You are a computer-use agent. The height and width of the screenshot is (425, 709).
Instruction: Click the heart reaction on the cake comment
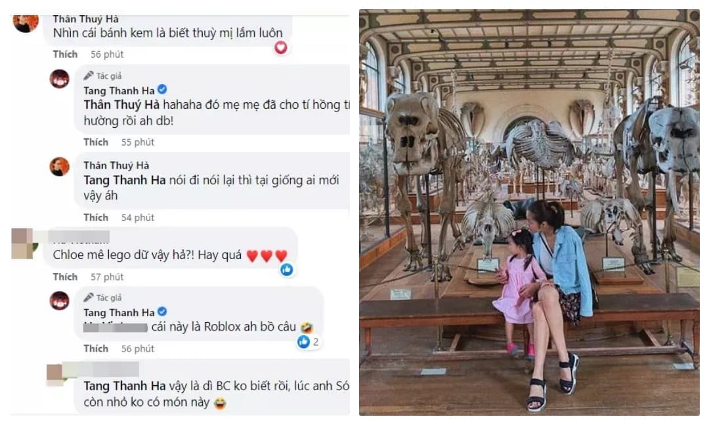(x=281, y=47)
